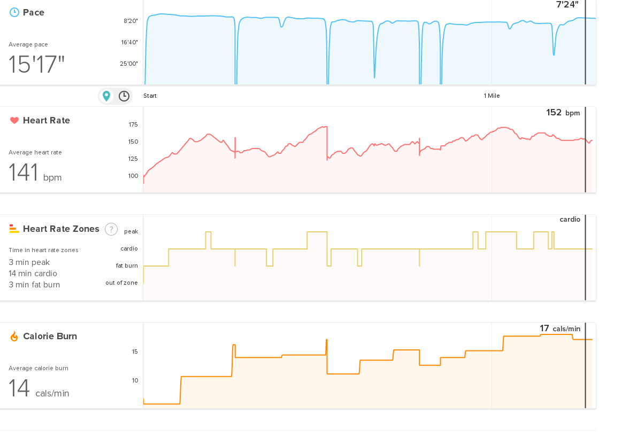Click the 17 cals/min readout

click(x=560, y=329)
